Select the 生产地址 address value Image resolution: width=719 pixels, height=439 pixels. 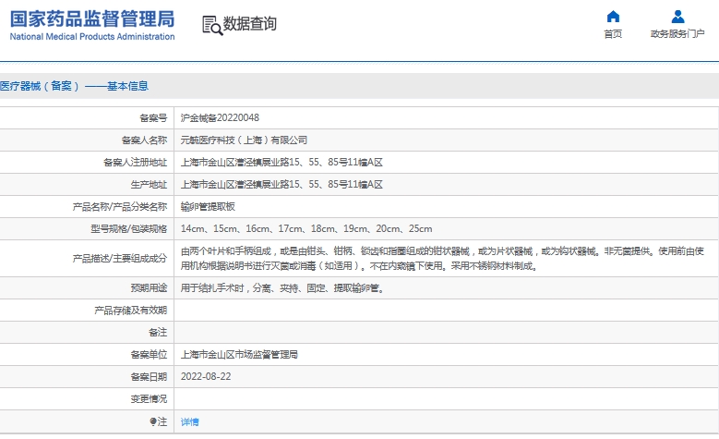[282, 185]
